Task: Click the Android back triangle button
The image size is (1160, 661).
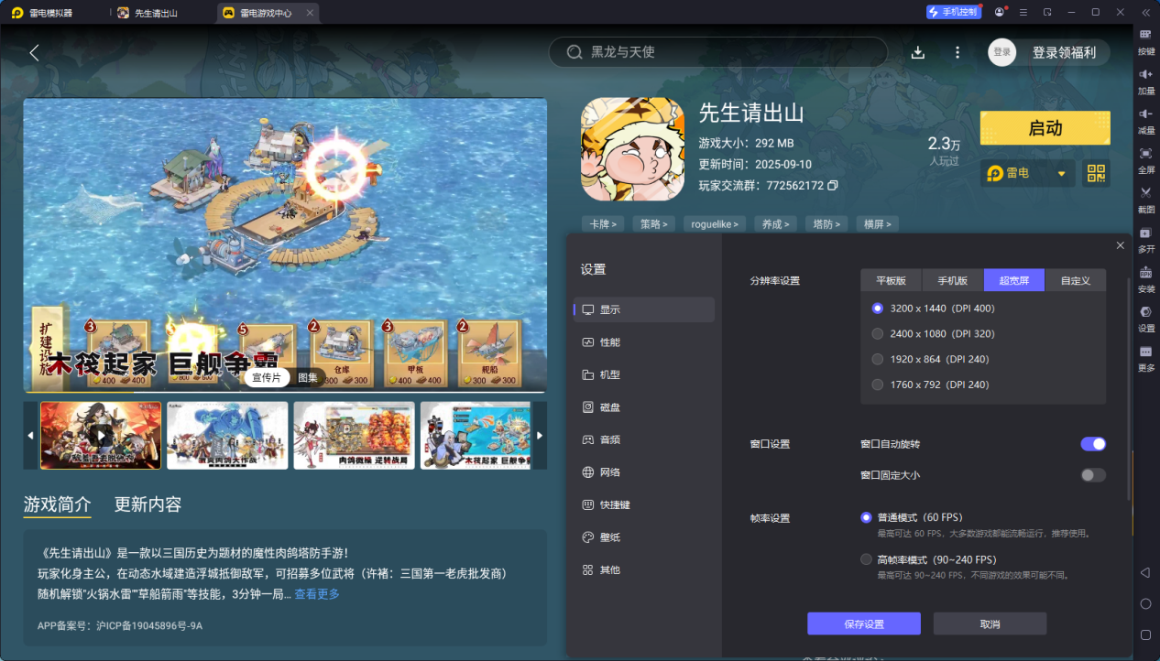Action: click(1145, 572)
